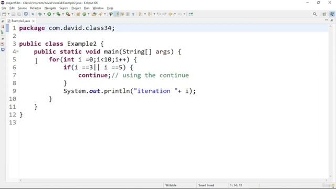This screenshot has height=189, width=336.
Task: Click the Debug bug icon
Action: 40,14
